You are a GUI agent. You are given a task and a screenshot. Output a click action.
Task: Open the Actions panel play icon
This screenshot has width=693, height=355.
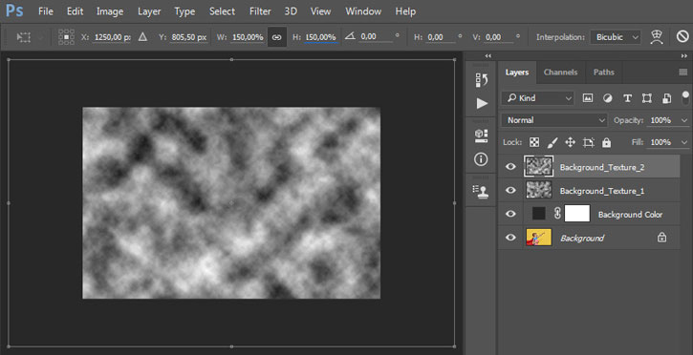pos(482,104)
